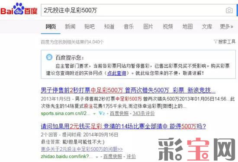Click the Baidu paw tip icon
Screen dimensions: 238x162
49,57
